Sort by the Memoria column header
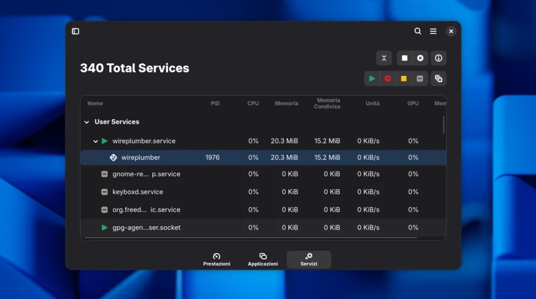The width and height of the screenshot is (536, 299). pyautogui.click(x=286, y=103)
